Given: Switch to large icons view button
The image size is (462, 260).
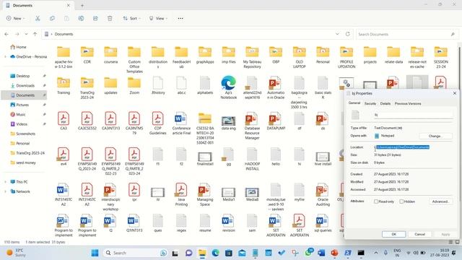Looking at the screenshot, I should [457, 242].
